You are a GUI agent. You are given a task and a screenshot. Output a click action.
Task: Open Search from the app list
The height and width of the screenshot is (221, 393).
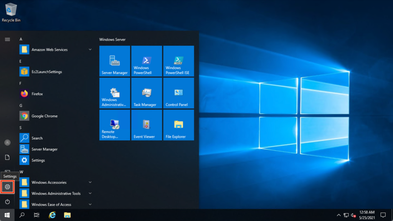point(56,138)
